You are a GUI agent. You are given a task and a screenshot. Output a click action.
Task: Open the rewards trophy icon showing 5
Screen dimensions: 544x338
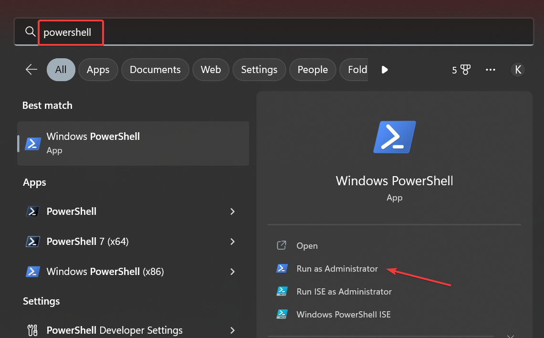click(461, 70)
